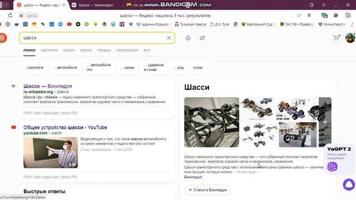
Task: Click the extensions puzzle icon in address bar
Action: (x=348, y=16)
